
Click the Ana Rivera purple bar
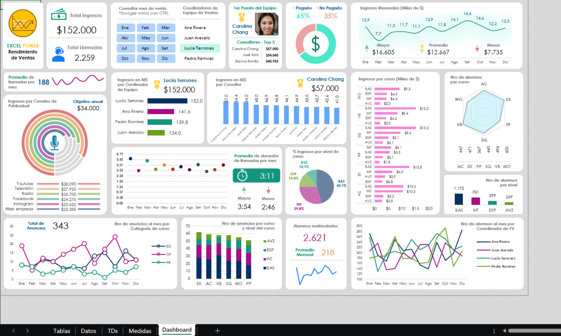[x=161, y=111]
